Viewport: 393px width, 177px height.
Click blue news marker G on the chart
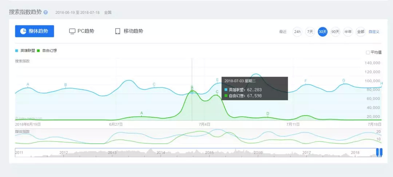(x=344, y=80)
